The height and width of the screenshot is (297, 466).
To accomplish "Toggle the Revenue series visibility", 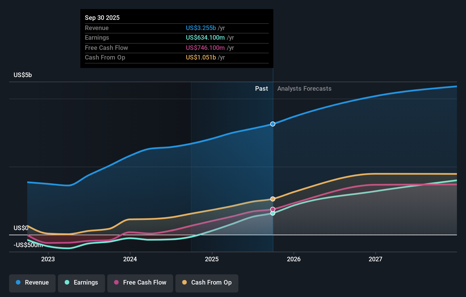I will coord(32,283).
